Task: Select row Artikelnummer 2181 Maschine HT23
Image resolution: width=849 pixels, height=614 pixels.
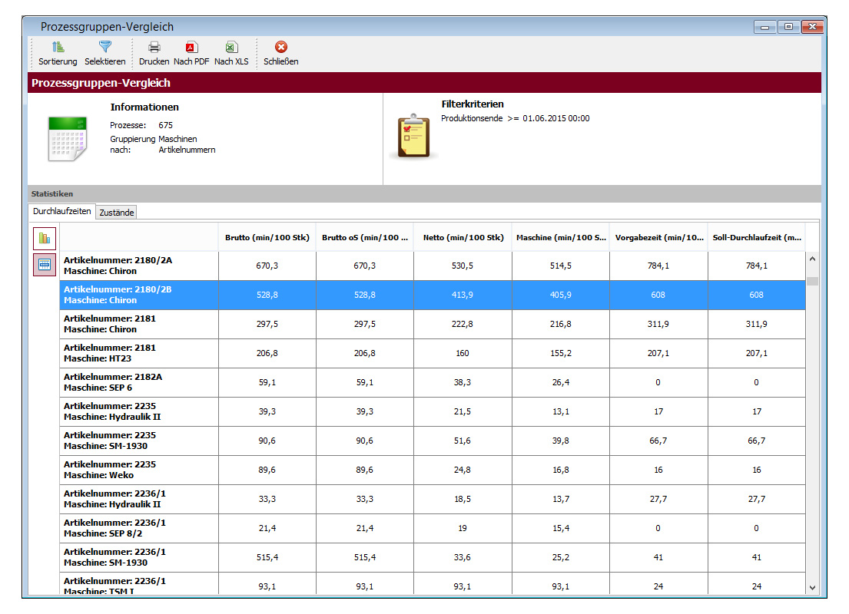Action: coord(433,353)
